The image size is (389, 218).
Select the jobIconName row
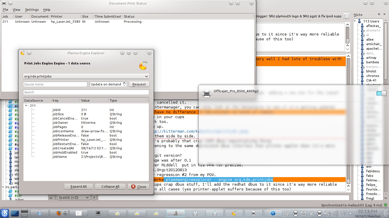click(86, 131)
